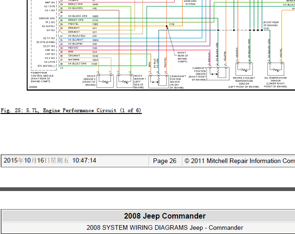Click the 'MAP SIG' pin label
Image resolution: width=295 pixels, height=234 pixels.
[50, 2]
